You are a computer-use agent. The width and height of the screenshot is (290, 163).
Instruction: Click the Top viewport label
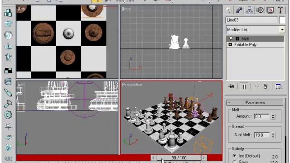pos(21,9)
